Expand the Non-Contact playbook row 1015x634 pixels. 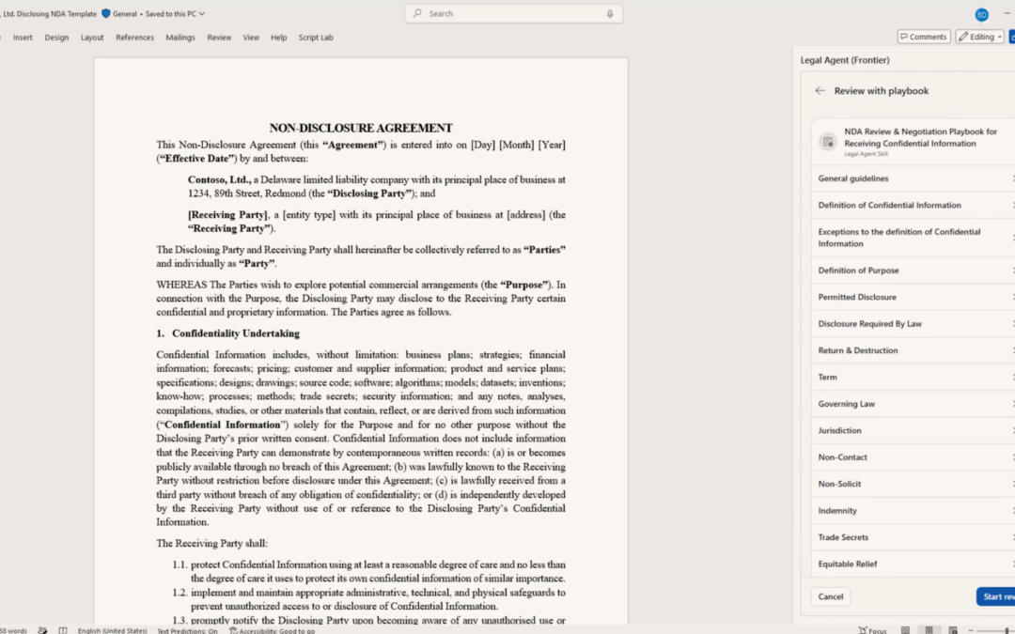pyautogui.click(x=913, y=456)
